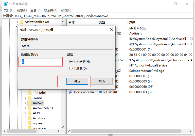This screenshot has height=136, width=195.
Task: Click the AarSvc.dll,-101 data value
Action: coord(161,39)
